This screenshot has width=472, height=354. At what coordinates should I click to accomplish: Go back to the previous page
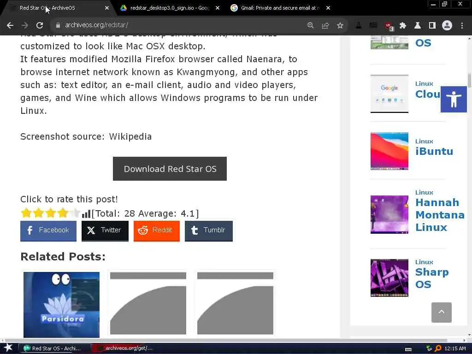click(10, 25)
